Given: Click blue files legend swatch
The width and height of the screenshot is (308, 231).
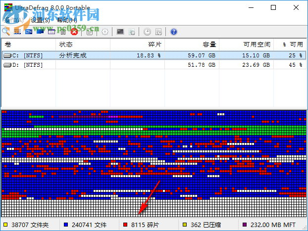Looking at the screenshot, I should [66, 225].
